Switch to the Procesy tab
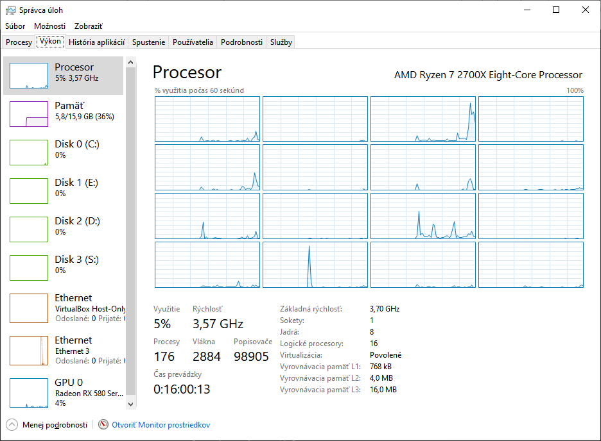This screenshot has height=441, width=601. coord(19,42)
